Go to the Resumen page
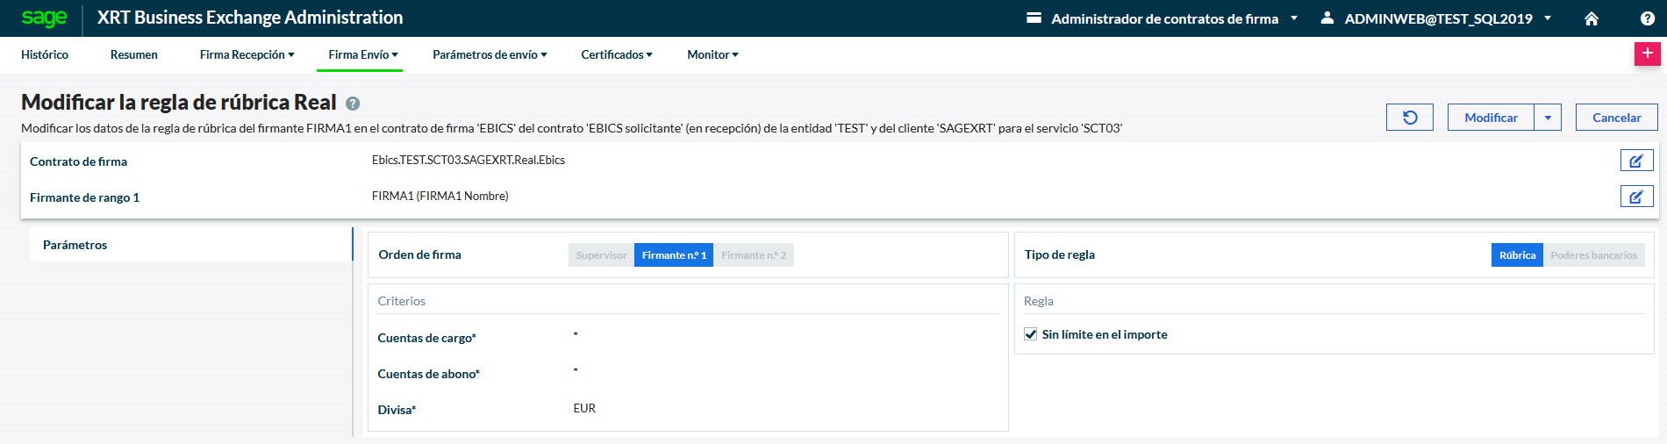The height and width of the screenshot is (444, 1667). pyautogui.click(x=134, y=54)
